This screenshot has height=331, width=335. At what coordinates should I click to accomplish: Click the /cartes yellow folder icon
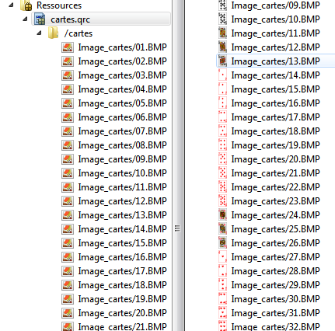(54, 33)
